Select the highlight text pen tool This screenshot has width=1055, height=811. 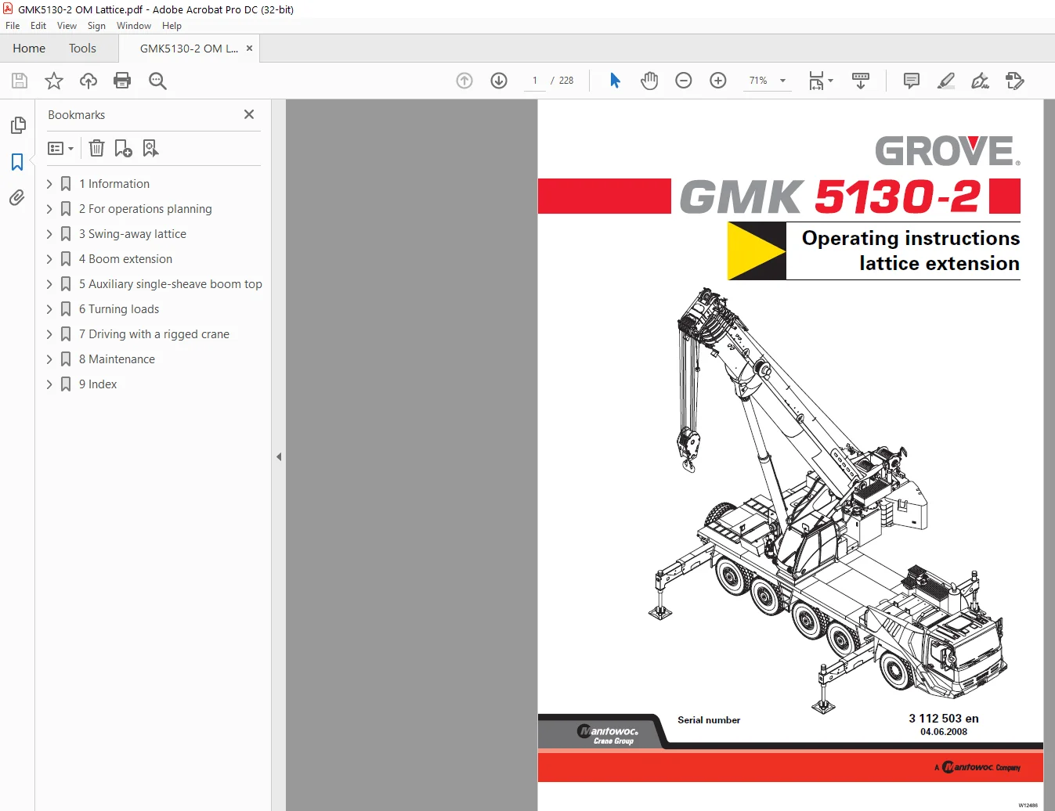(946, 81)
